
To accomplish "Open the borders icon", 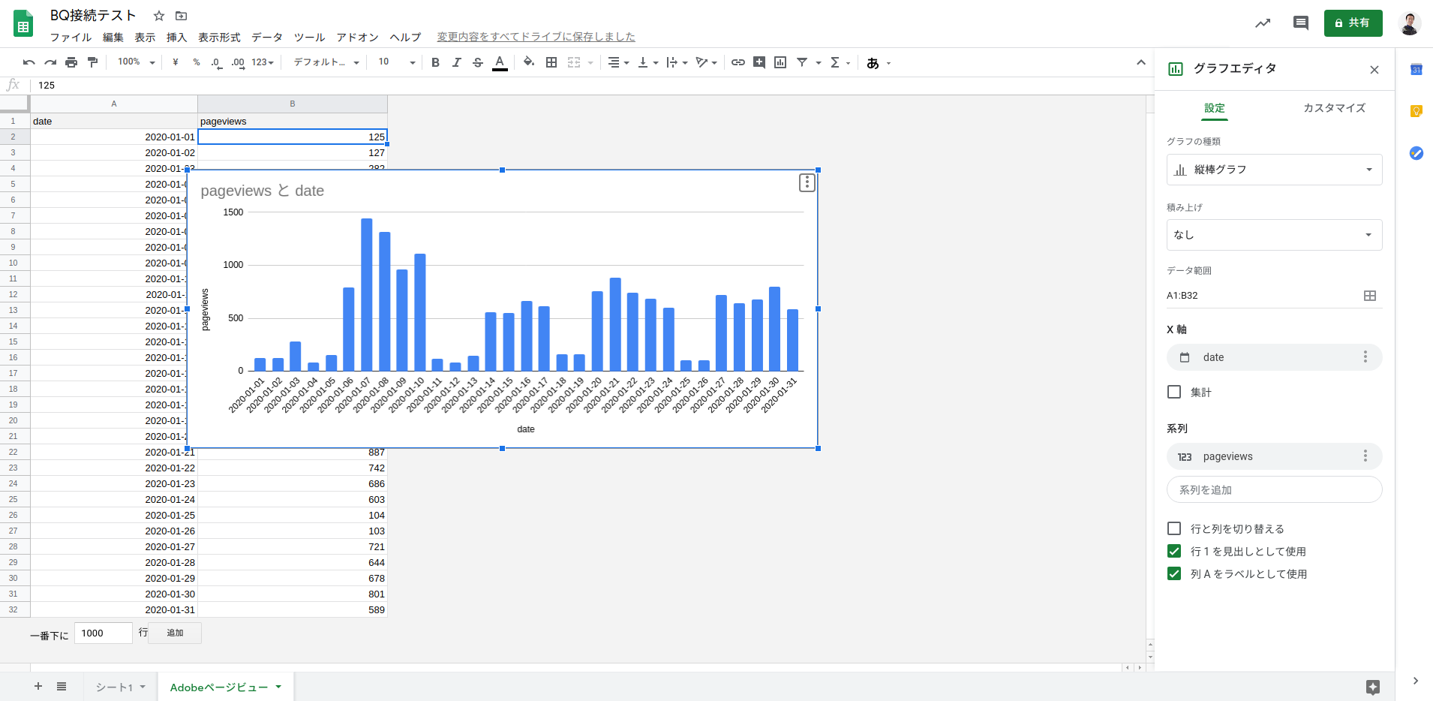I will [x=552, y=62].
